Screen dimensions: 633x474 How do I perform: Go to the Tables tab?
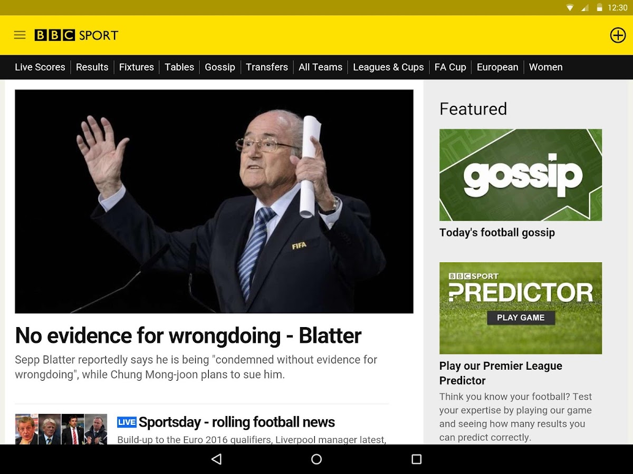179,67
